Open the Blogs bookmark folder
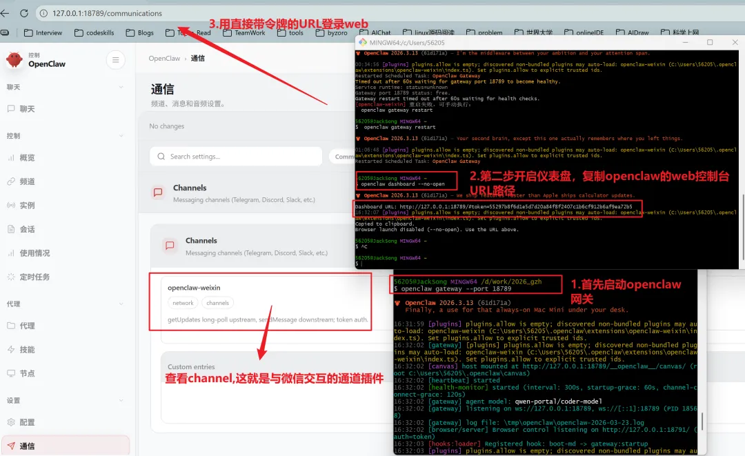The image size is (745, 456). 139,33
